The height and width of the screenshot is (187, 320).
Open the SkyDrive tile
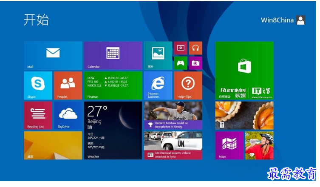(68, 116)
